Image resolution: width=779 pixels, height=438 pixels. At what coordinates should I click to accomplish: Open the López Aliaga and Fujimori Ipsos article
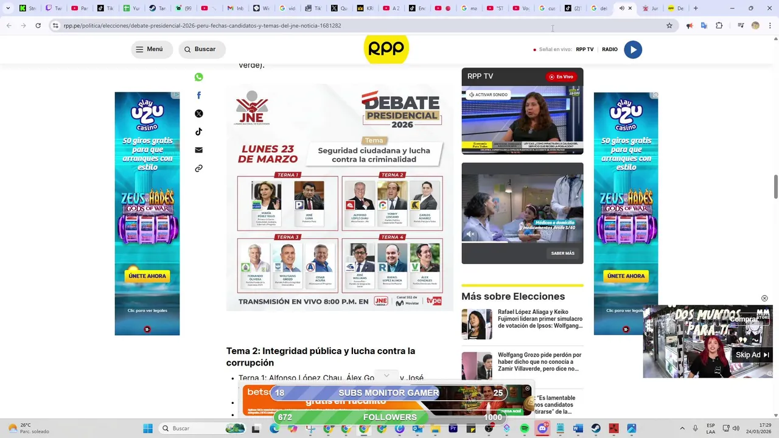click(x=540, y=319)
